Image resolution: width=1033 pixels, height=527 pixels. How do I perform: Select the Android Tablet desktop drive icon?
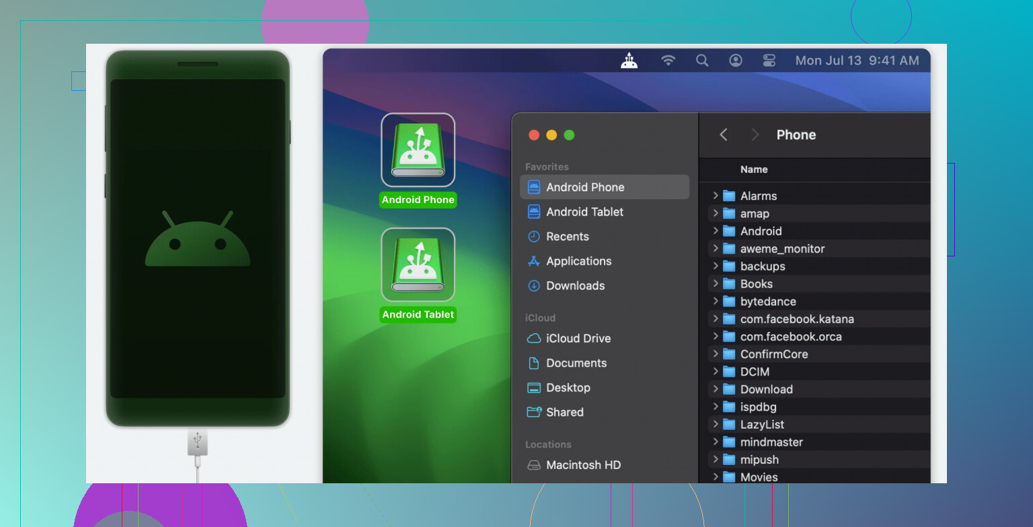[418, 265]
